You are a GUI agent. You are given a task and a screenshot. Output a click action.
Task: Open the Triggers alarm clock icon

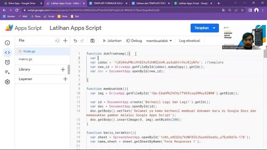[x=8, y=62]
